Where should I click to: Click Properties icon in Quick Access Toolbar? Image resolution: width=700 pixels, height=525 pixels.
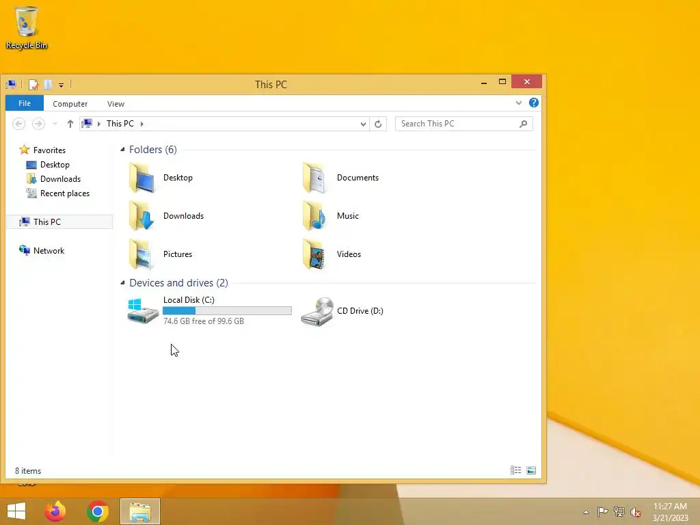[x=33, y=84]
